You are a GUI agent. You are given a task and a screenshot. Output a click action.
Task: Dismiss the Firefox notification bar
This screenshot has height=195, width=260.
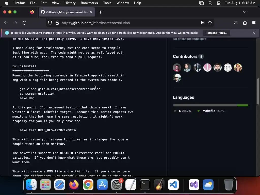coord(254,33)
